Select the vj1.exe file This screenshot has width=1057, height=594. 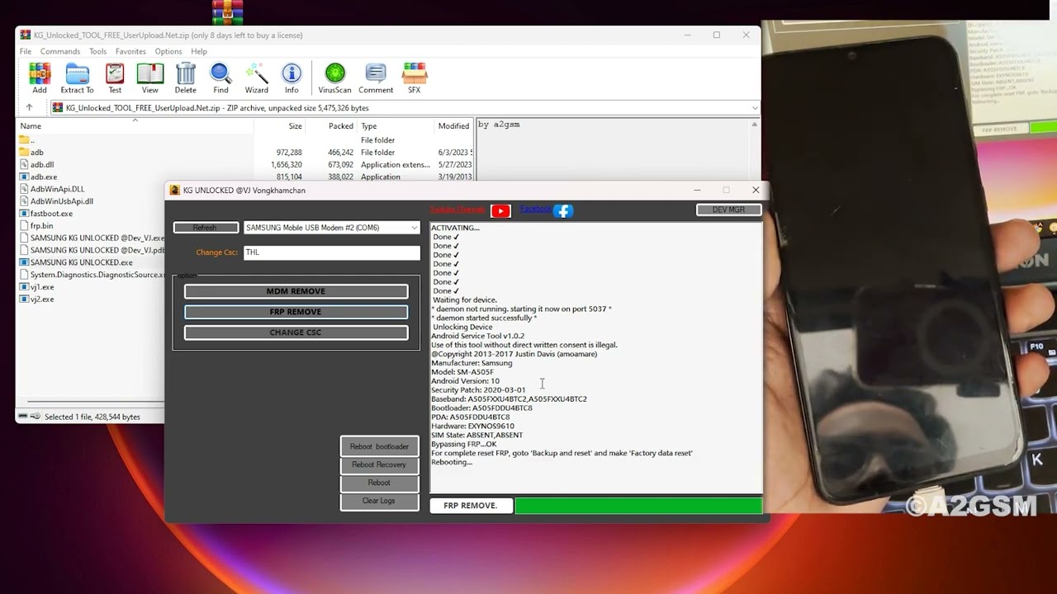coord(42,287)
